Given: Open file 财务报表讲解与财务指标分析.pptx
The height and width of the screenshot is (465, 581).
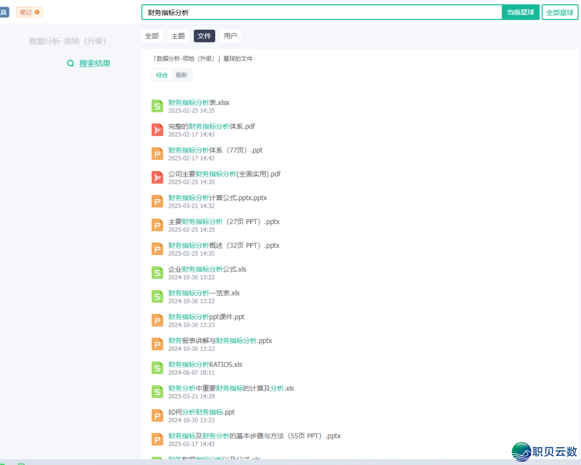Looking at the screenshot, I should [220, 341].
